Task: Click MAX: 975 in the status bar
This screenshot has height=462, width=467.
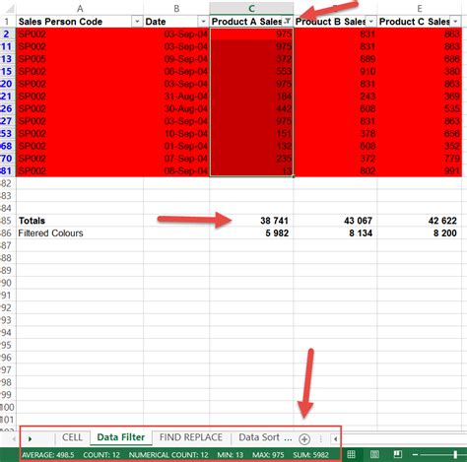Action: [268, 455]
